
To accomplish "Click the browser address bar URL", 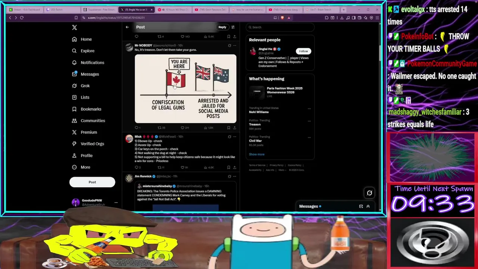I will pos(117,18).
